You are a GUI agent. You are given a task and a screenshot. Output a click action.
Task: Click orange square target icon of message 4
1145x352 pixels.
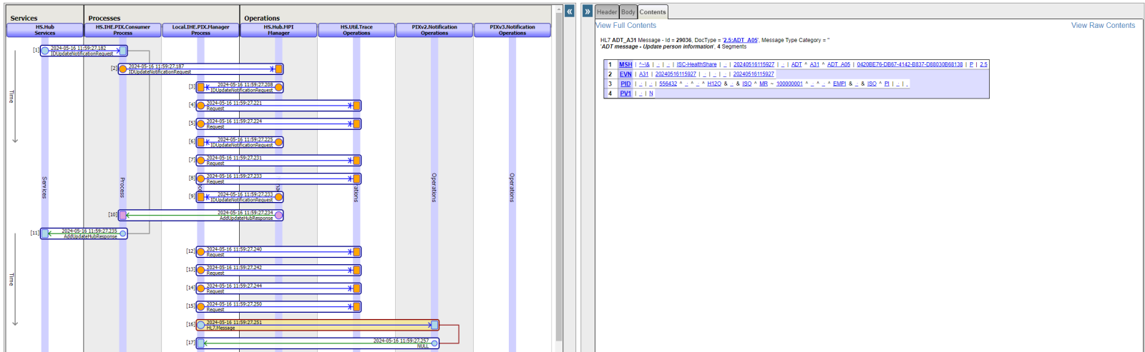[x=356, y=106]
